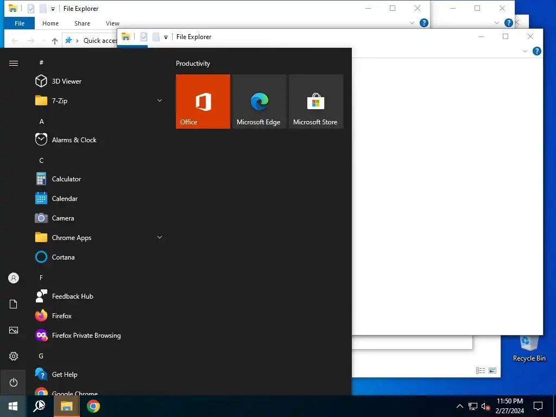
Task: Open the clock and date display
Action: coord(509,406)
